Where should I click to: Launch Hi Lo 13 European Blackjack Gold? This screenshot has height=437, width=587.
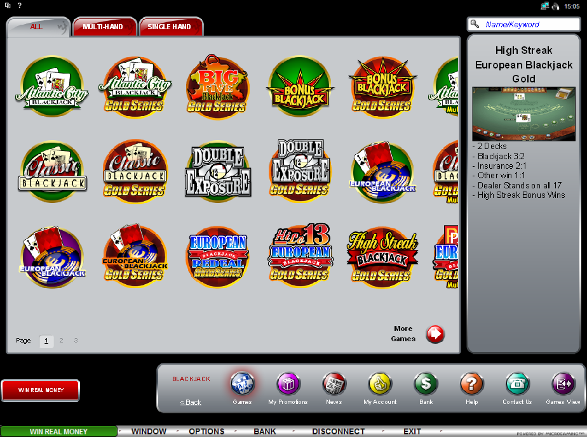[300, 256]
